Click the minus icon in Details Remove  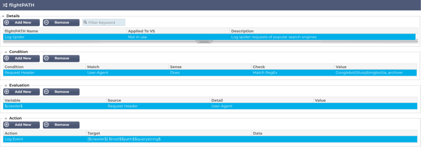(46, 23)
